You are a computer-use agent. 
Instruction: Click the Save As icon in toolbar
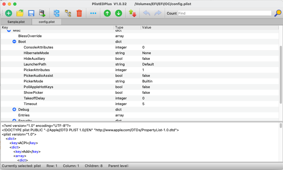click(x=42, y=13)
